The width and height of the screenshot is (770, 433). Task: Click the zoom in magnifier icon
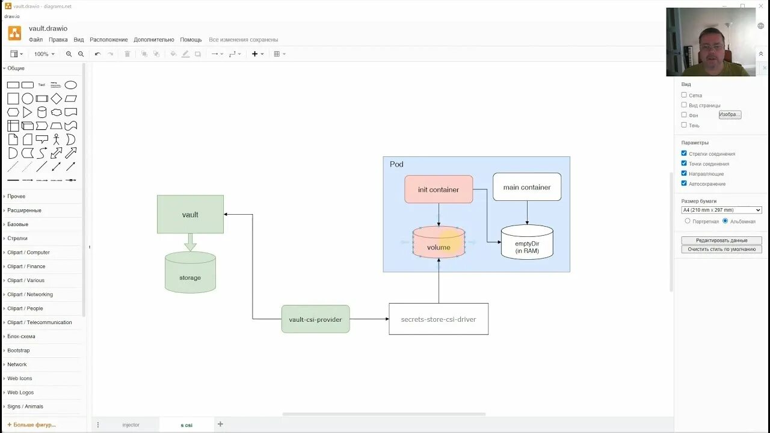69,54
